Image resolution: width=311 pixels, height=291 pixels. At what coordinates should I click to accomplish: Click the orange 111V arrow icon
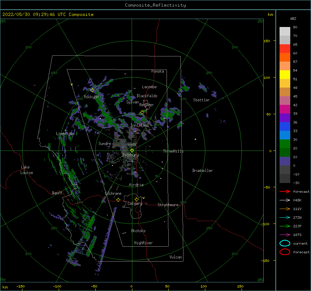pos(285,209)
